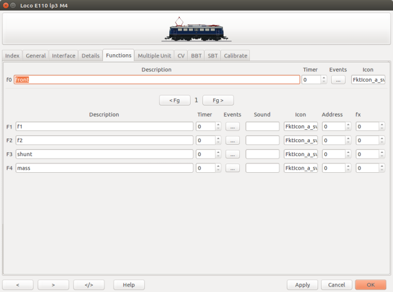
Task: Adjust the F0 timer spinner
Action: coord(314,80)
